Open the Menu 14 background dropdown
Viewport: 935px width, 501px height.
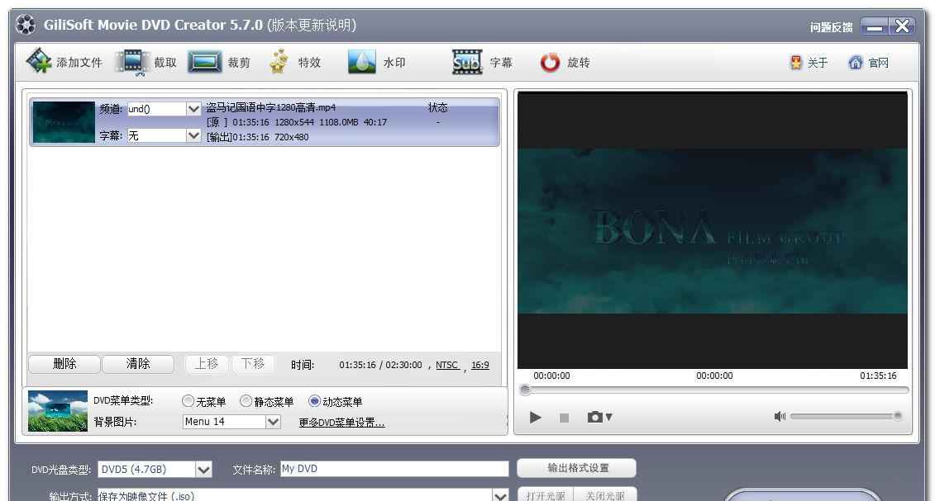tap(273, 422)
